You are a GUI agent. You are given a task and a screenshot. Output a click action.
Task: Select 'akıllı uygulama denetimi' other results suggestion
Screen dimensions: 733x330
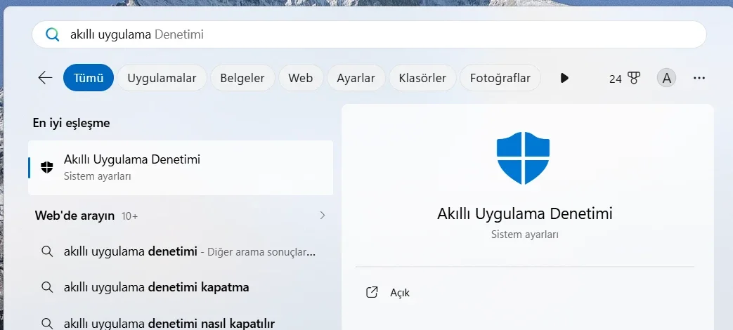181,251
